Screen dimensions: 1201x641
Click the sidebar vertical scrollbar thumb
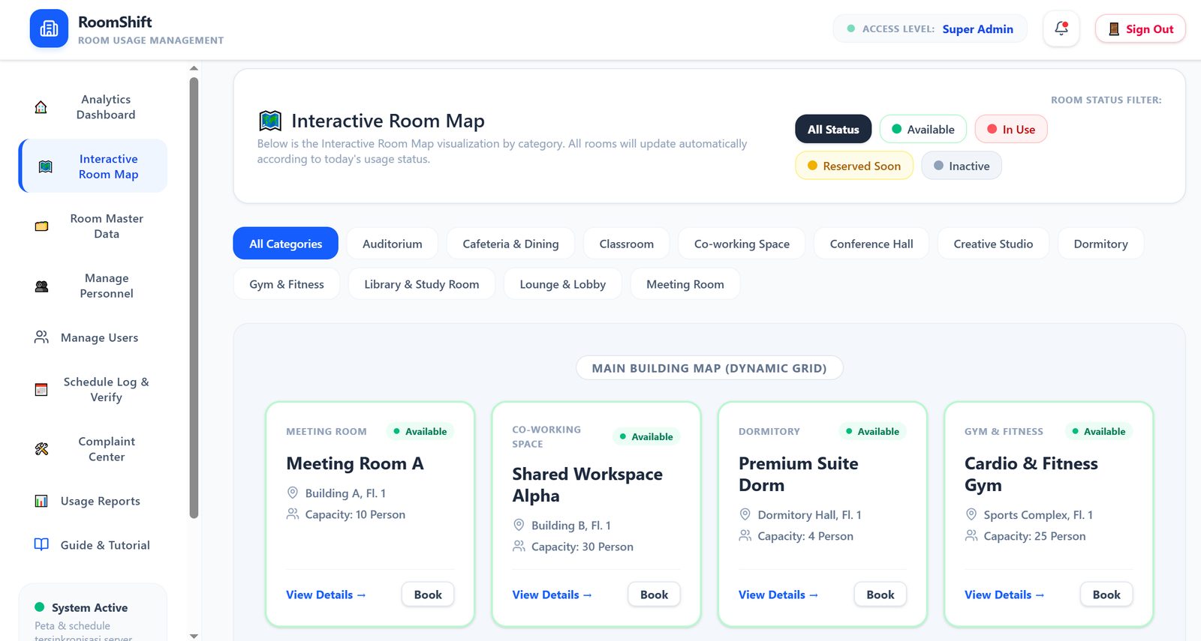[194, 298]
